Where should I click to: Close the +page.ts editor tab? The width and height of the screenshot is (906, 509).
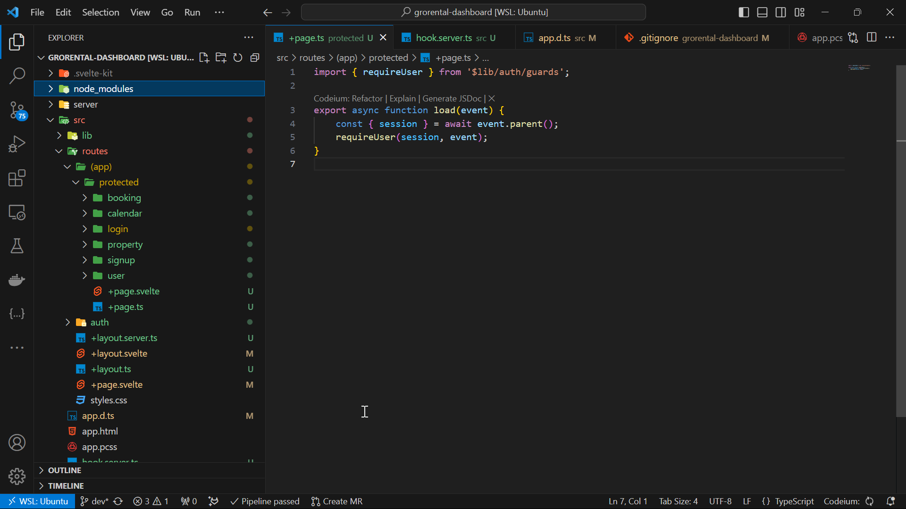pyautogui.click(x=383, y=37)
